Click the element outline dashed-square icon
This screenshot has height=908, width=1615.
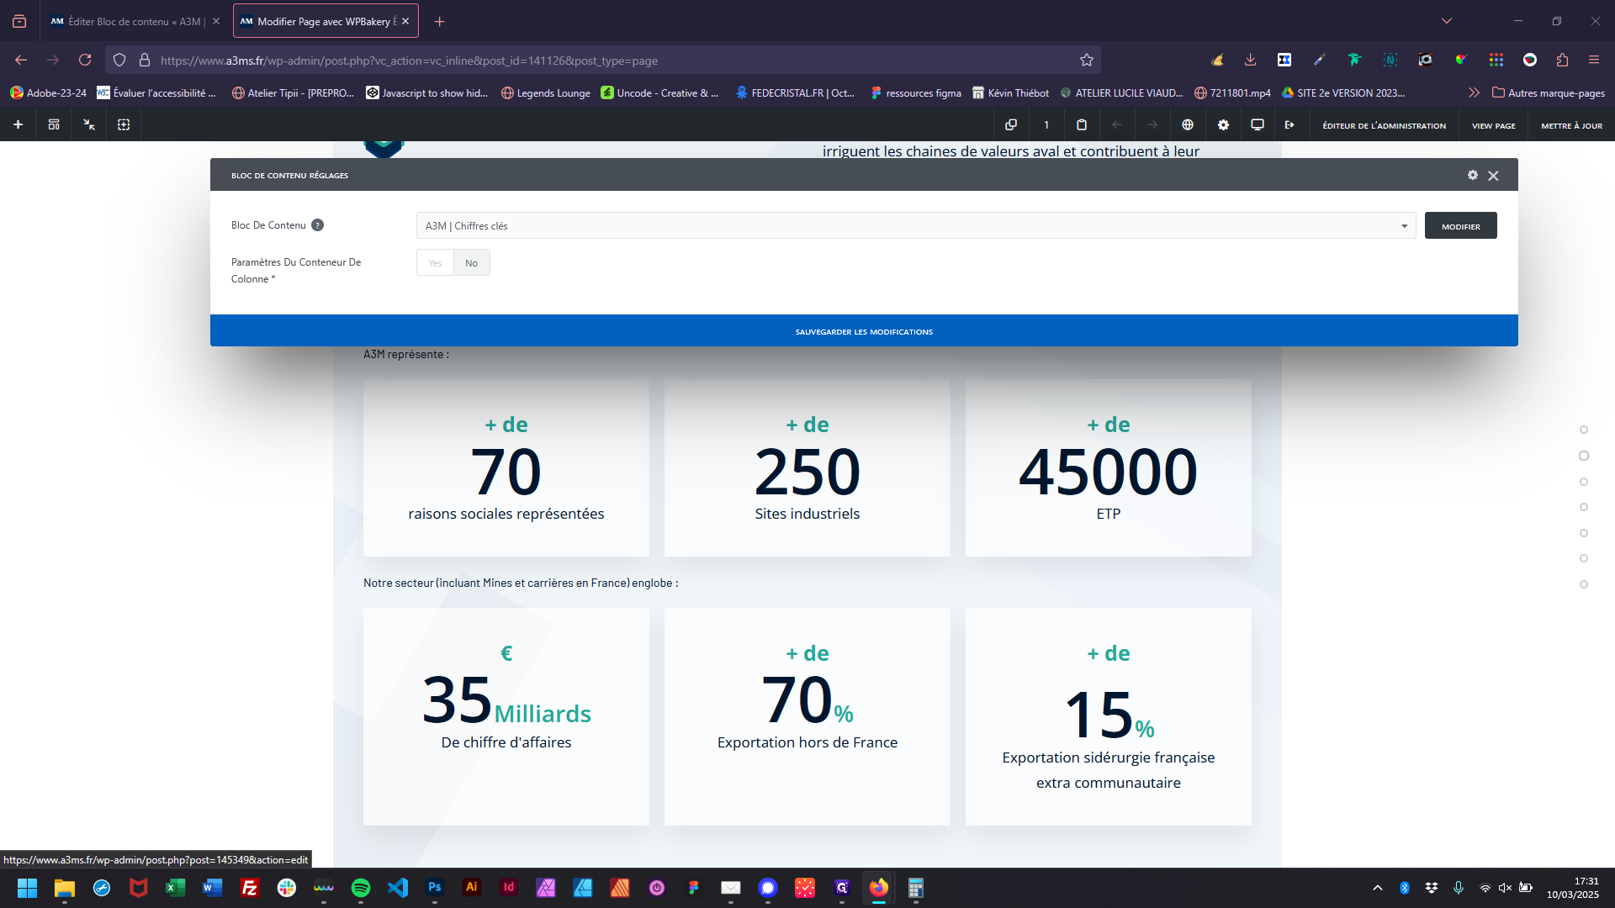124,124
